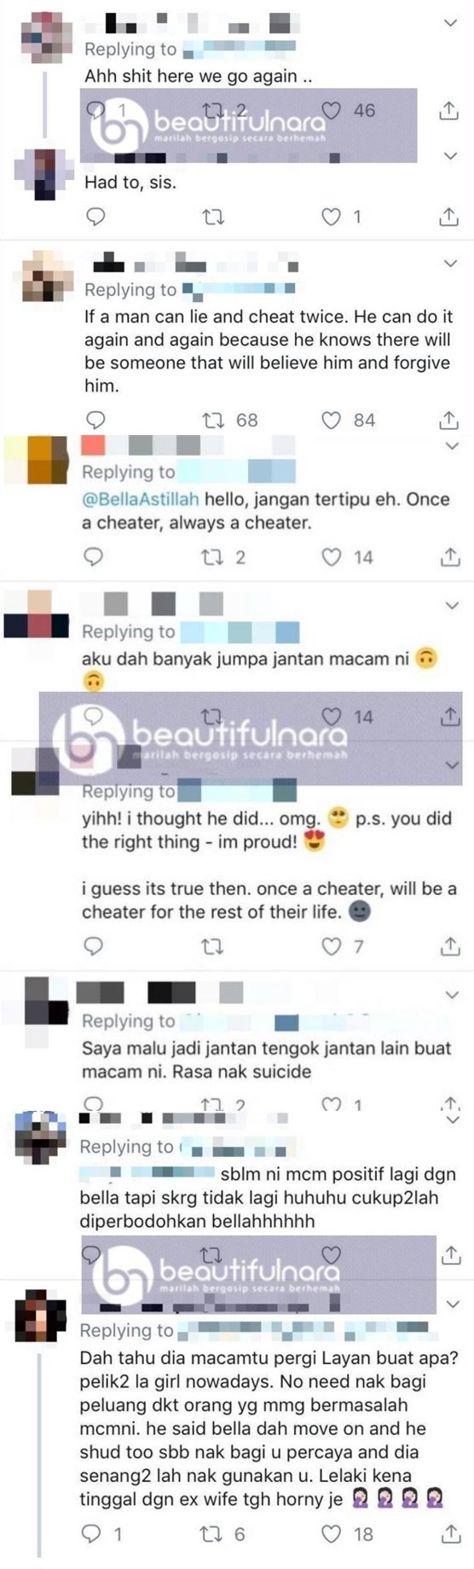The height and width of the screenshot is (1569, 474).
Task: Share the "Dah tahu dia macamtu" tweet
Action: click(450, 1534)
